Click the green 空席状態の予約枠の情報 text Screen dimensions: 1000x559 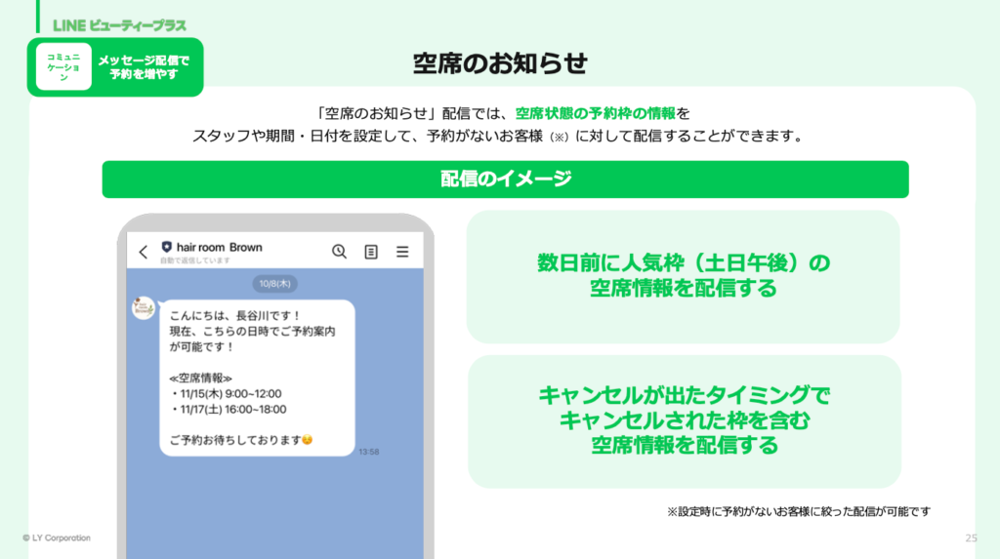pyautogui.click(x=595, y=113)
